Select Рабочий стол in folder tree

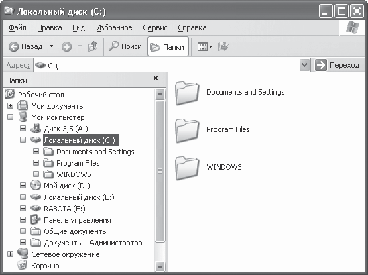(x=41, y=95)
